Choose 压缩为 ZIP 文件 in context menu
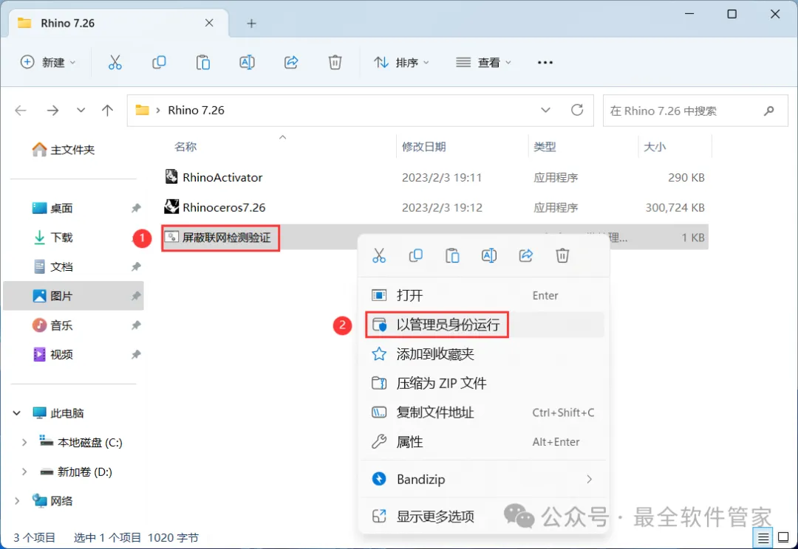This screenshot has height=549, width=798. point(483,383)
